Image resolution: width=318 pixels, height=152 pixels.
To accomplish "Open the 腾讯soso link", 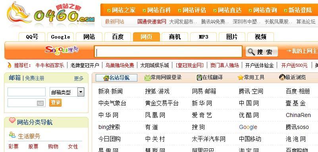I will pyautogui.click(x=297, y=127).
